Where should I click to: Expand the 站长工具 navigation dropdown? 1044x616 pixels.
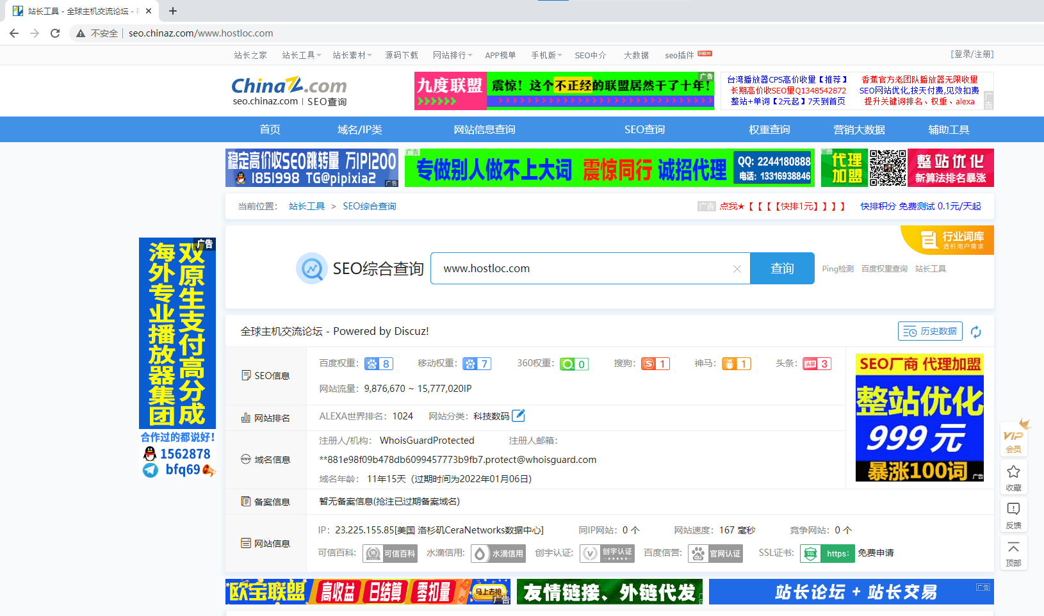(301, 55)
